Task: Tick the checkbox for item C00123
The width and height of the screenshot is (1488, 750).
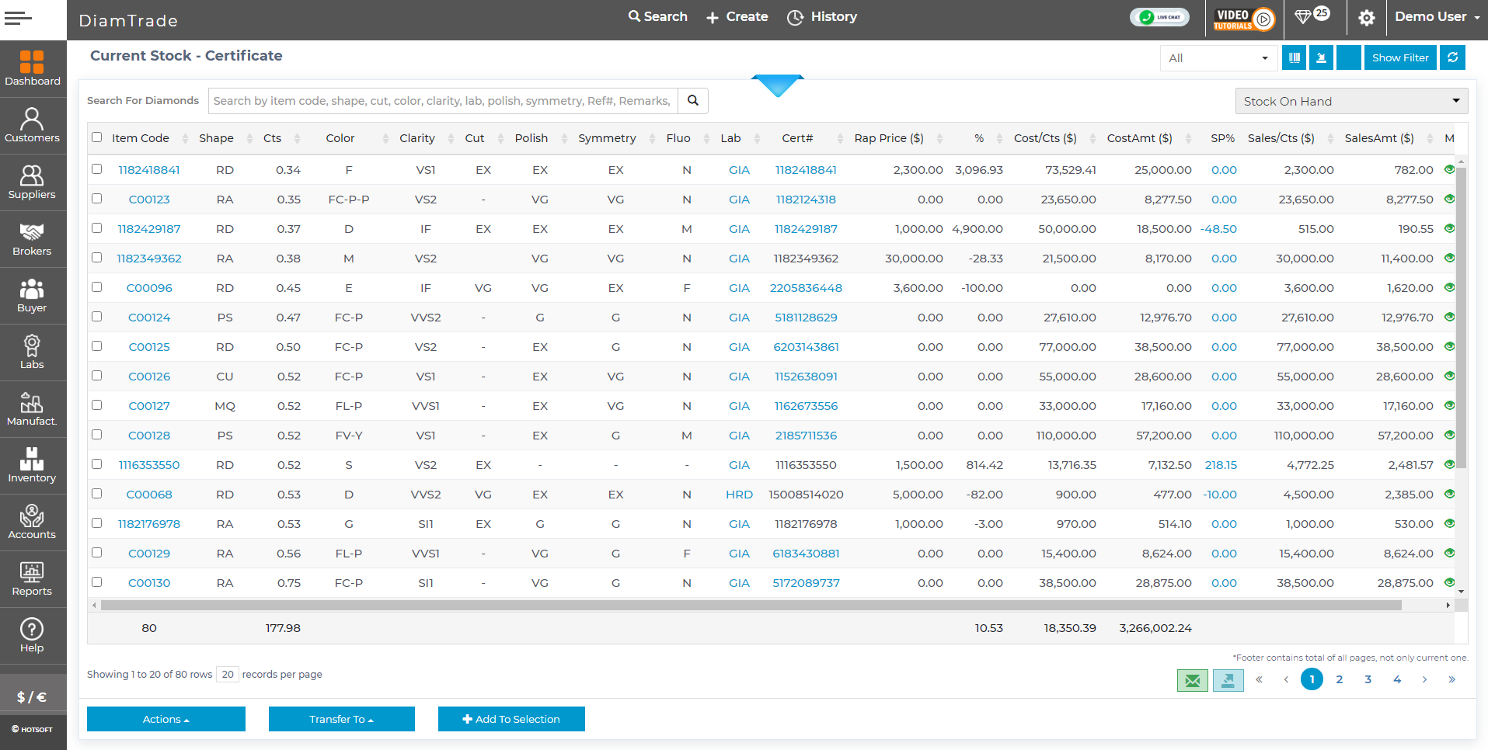Action: click(96, 198)
